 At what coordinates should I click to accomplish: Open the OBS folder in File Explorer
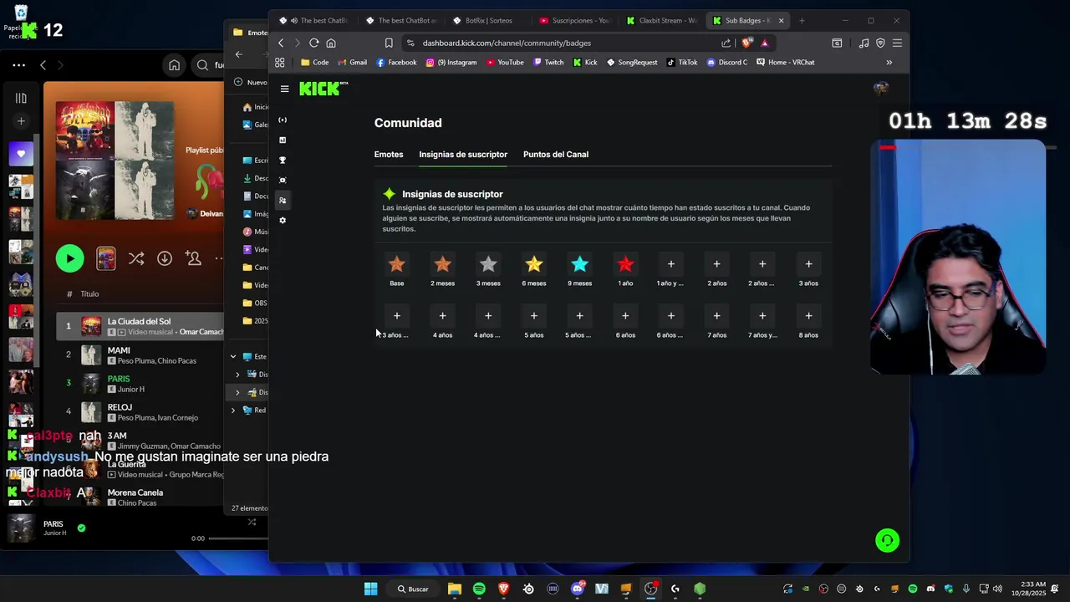(x=256, y=303)
